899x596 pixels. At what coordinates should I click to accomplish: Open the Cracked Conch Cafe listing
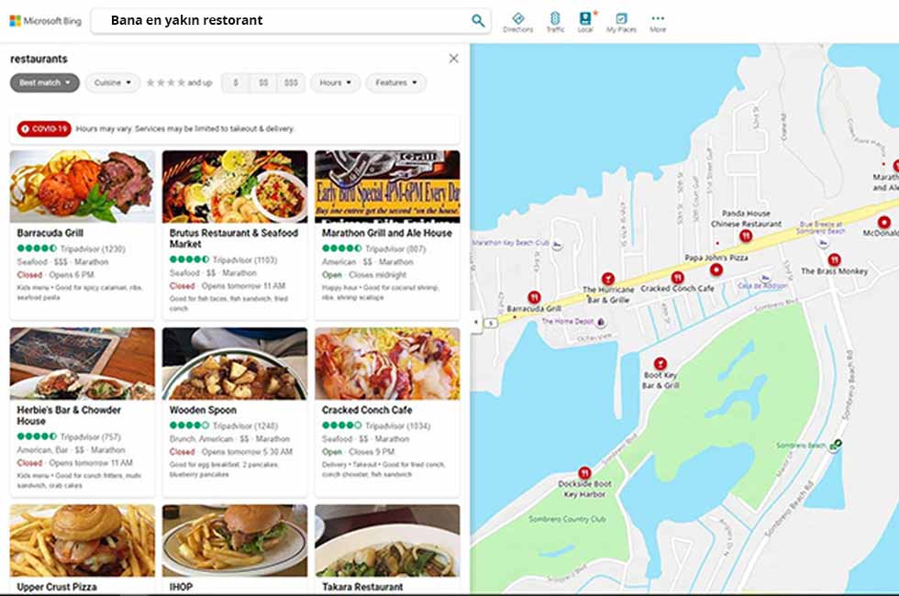[x=387, y=412]
